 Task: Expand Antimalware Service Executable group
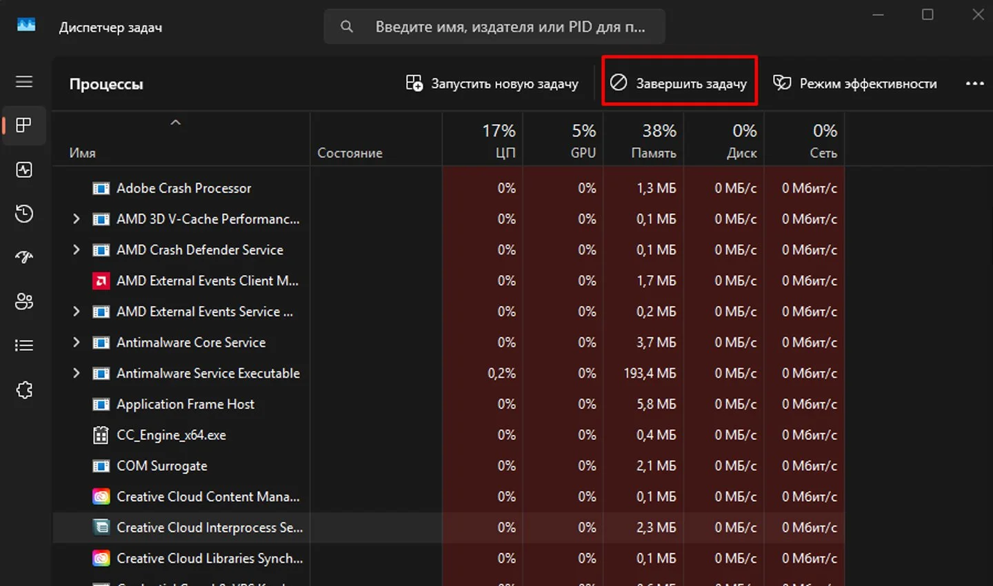77,373
